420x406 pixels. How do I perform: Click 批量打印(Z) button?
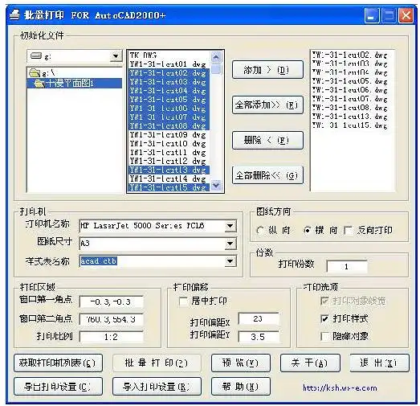157,363
